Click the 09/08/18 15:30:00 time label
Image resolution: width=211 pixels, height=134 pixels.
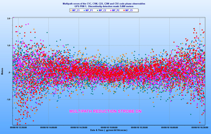[139, 127]
